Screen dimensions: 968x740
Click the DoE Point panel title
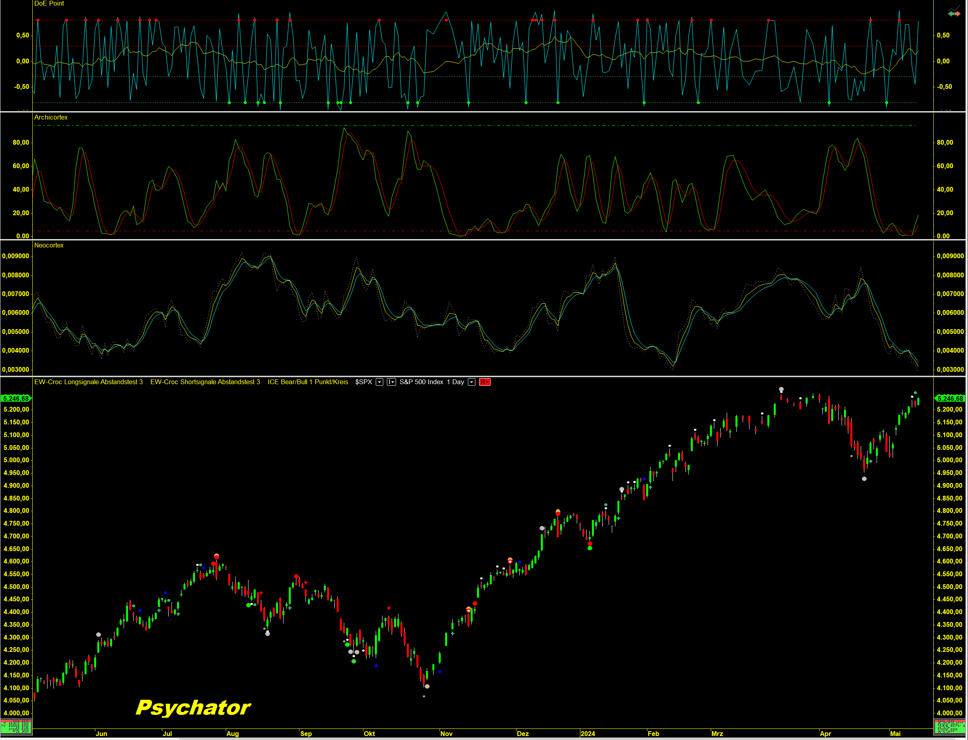[x=49, y=4]
